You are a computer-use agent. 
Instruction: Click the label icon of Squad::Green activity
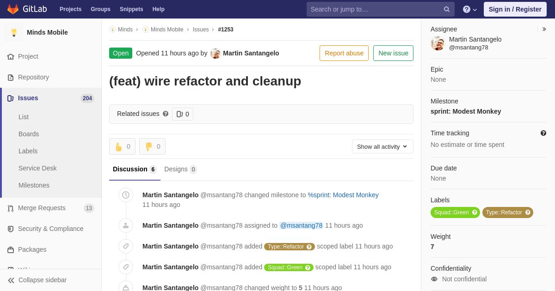tap(126, 267)
